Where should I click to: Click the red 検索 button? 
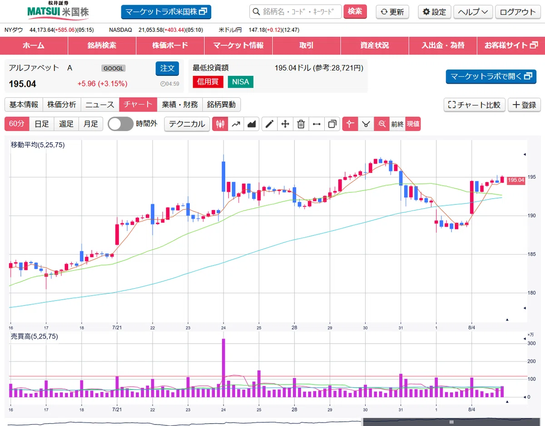[355, 12]
